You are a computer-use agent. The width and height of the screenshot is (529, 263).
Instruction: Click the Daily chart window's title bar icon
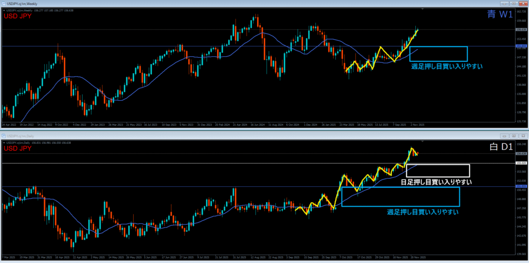pyautogui.click(x=3, y=135)
